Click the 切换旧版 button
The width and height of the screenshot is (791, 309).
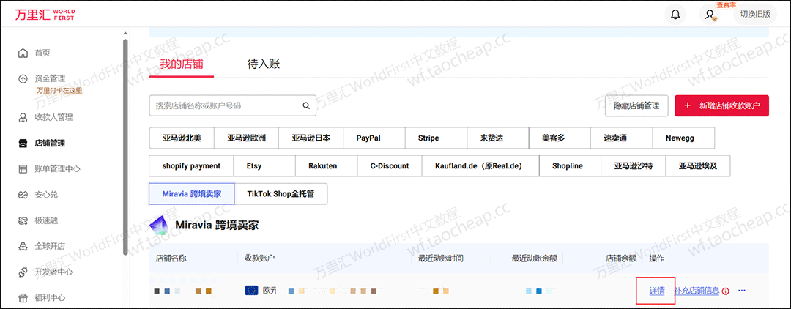755,14
